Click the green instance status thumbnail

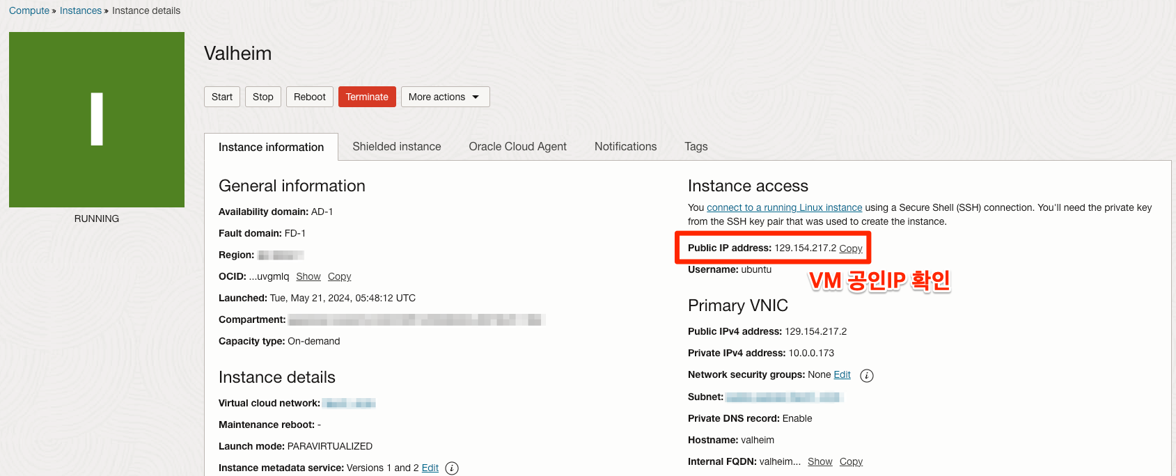[97, 120]
